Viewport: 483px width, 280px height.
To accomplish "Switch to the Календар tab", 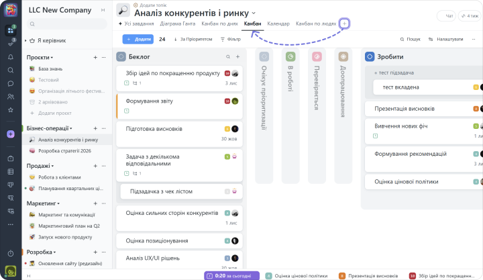I will pos(278,24).
